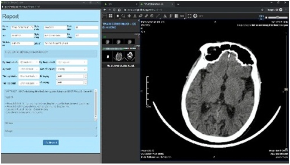Select the arrow pointer annotation tool
Screen dimensions: 290x165
(152, 16)
